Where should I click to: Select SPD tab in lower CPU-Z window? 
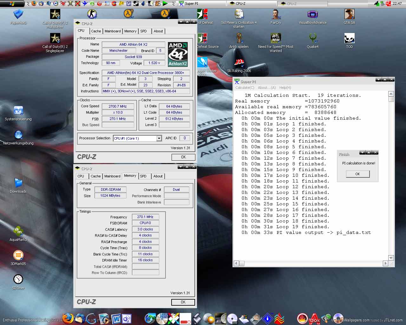click(143, 176)
